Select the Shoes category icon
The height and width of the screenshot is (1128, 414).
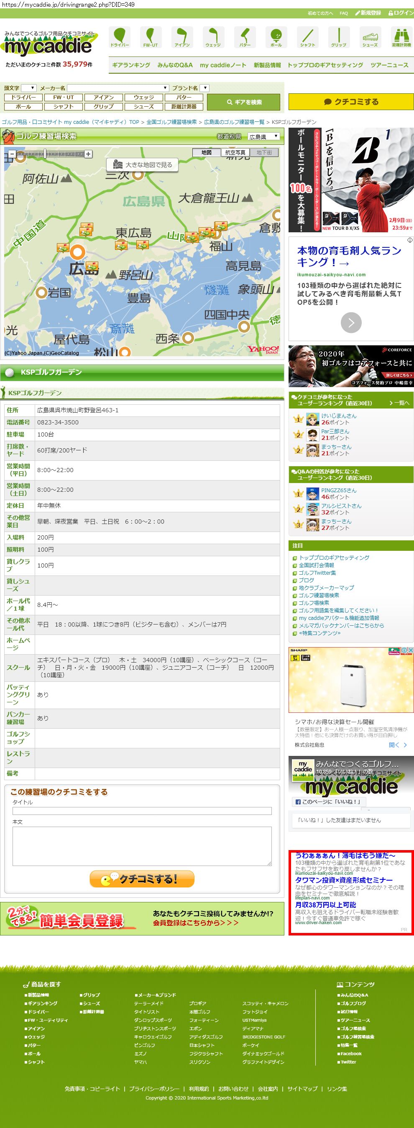pyautogui.click(x=370, y=37)
